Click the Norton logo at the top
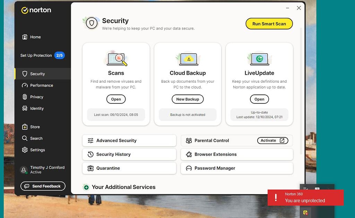The width and height of the screenshot is (355, 218). (x=36, y=10)
